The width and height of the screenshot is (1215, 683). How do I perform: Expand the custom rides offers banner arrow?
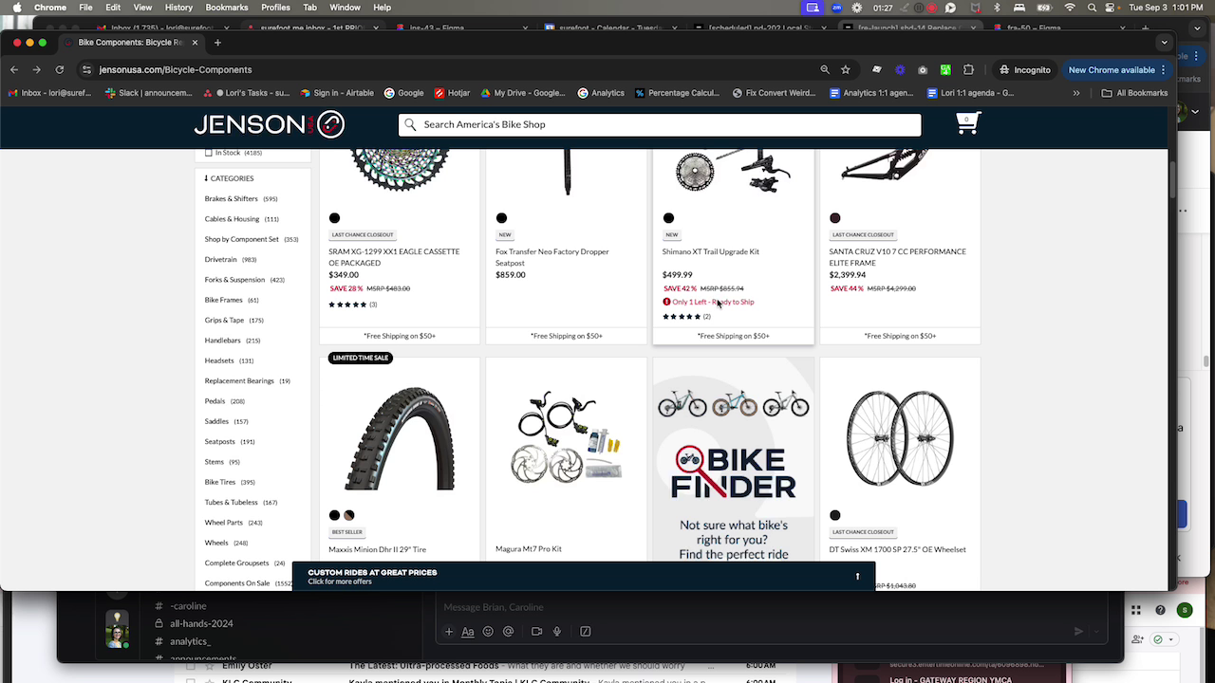click(x=857, y=576)
